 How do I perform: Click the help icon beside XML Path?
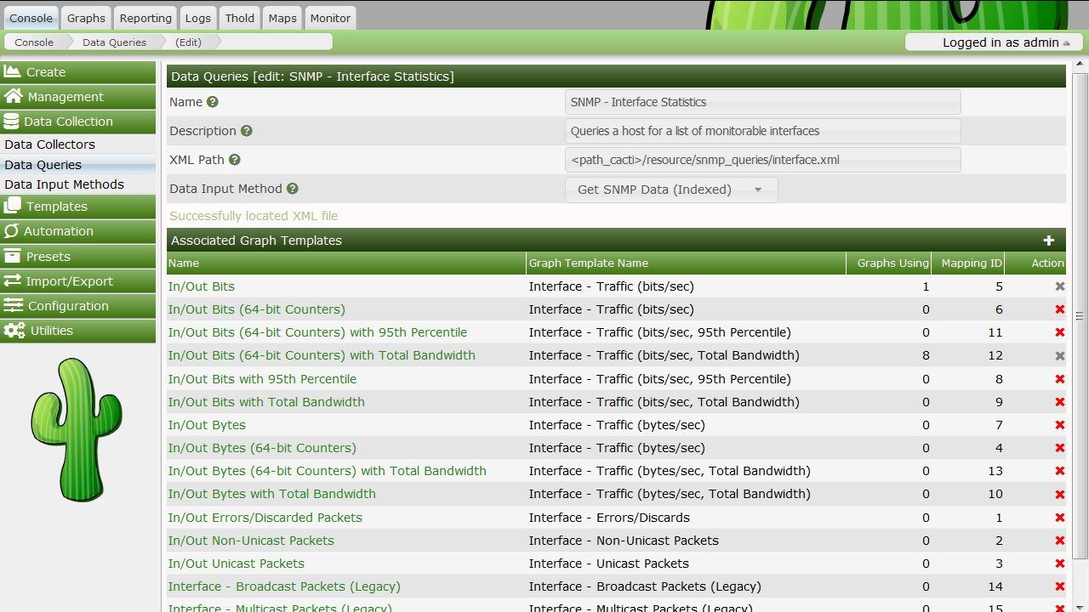pos(235,160)
